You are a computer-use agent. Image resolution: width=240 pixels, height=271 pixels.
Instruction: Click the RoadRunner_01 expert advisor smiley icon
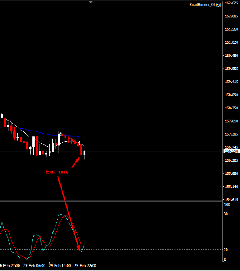coord(218,5)
